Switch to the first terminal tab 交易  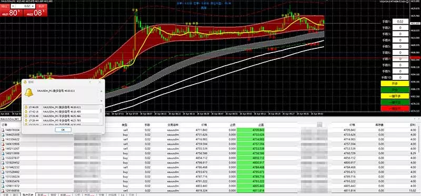click(6, 194)
